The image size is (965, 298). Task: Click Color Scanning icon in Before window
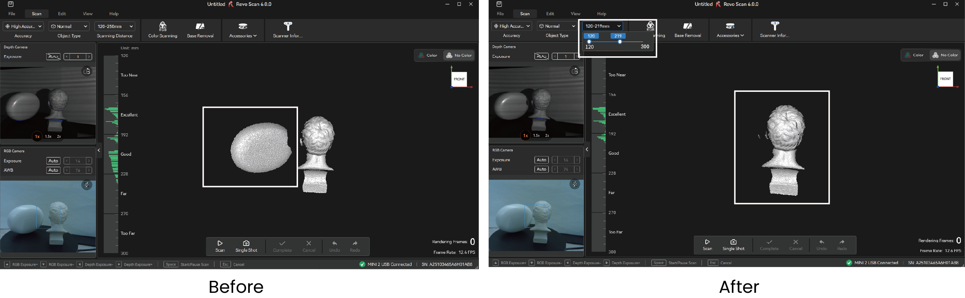tap(163, 26)
